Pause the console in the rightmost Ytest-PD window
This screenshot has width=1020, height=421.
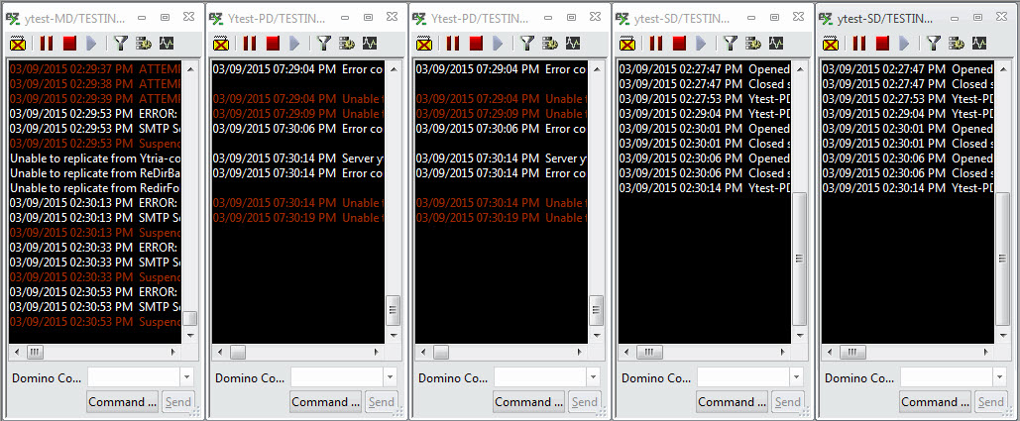pos(452,43)
